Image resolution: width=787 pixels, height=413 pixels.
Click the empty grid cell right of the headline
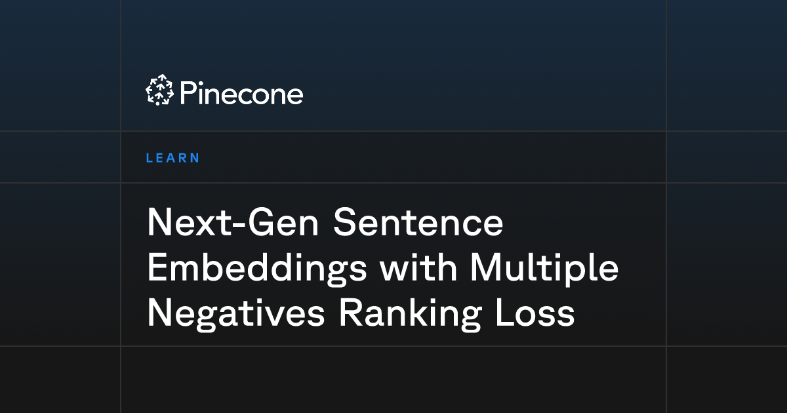point(727,264)
